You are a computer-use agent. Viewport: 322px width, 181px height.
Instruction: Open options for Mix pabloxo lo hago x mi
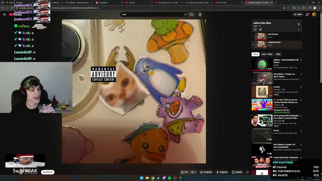point(301,74)
